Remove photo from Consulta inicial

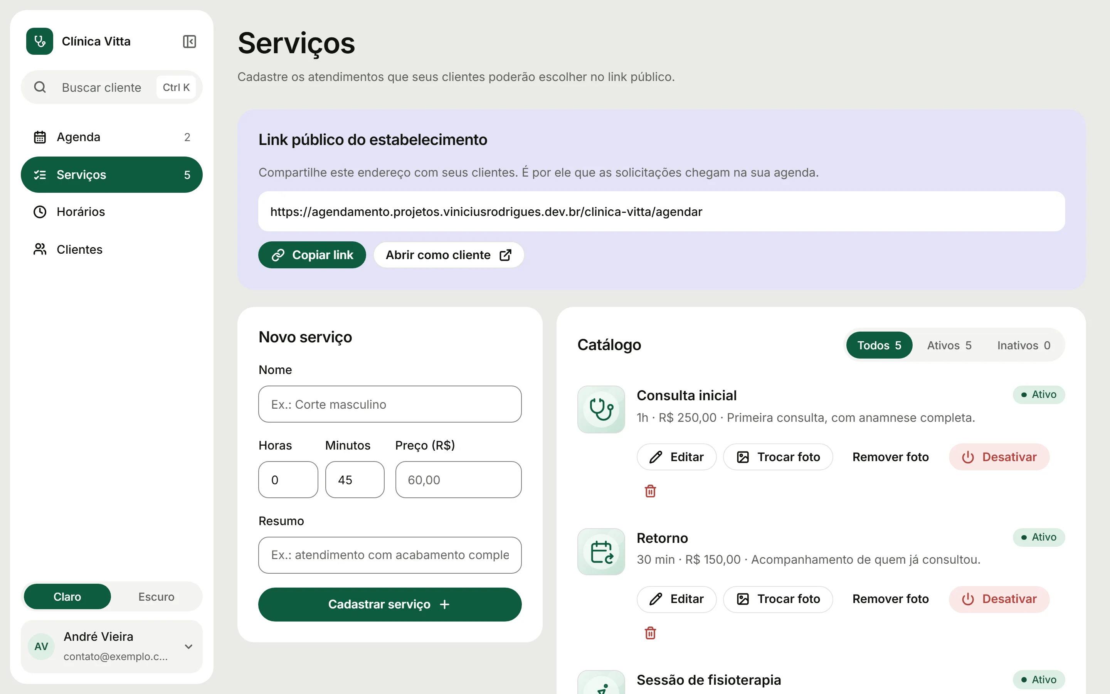[x=890, y=457]
